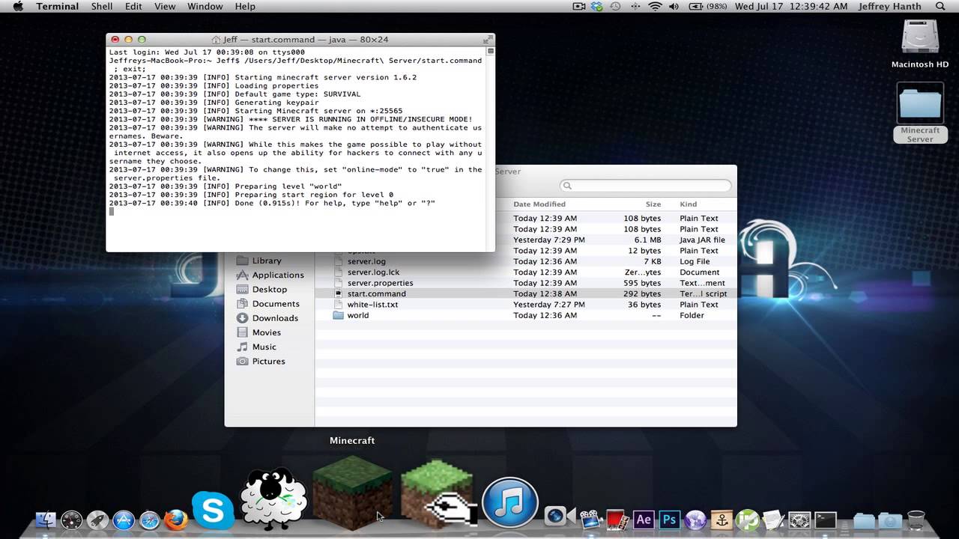Open the App Store dock icon
The width and height of the screenshot is (959, 539).
(124, 519)
